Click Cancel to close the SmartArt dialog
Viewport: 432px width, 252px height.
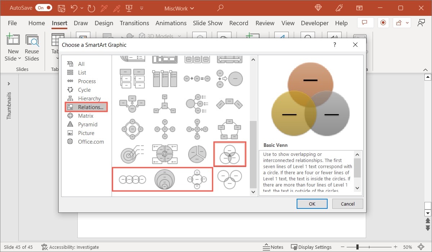click(347, 203)
